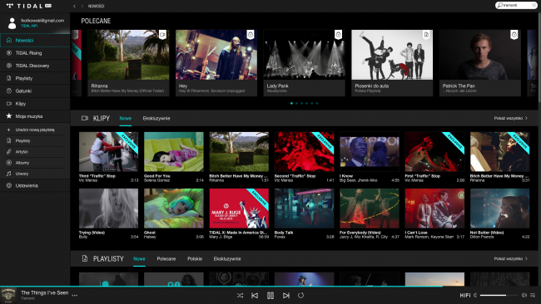Image resolution: width=541 pixels, height=304 pixels.
Task: Open Artyści under my music
Action: pos(35,152)
